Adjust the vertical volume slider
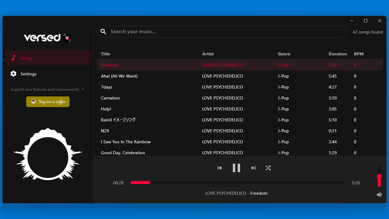The height and width of the screenshot is (219, 389). pyautogui.click(x=379, y=176)
